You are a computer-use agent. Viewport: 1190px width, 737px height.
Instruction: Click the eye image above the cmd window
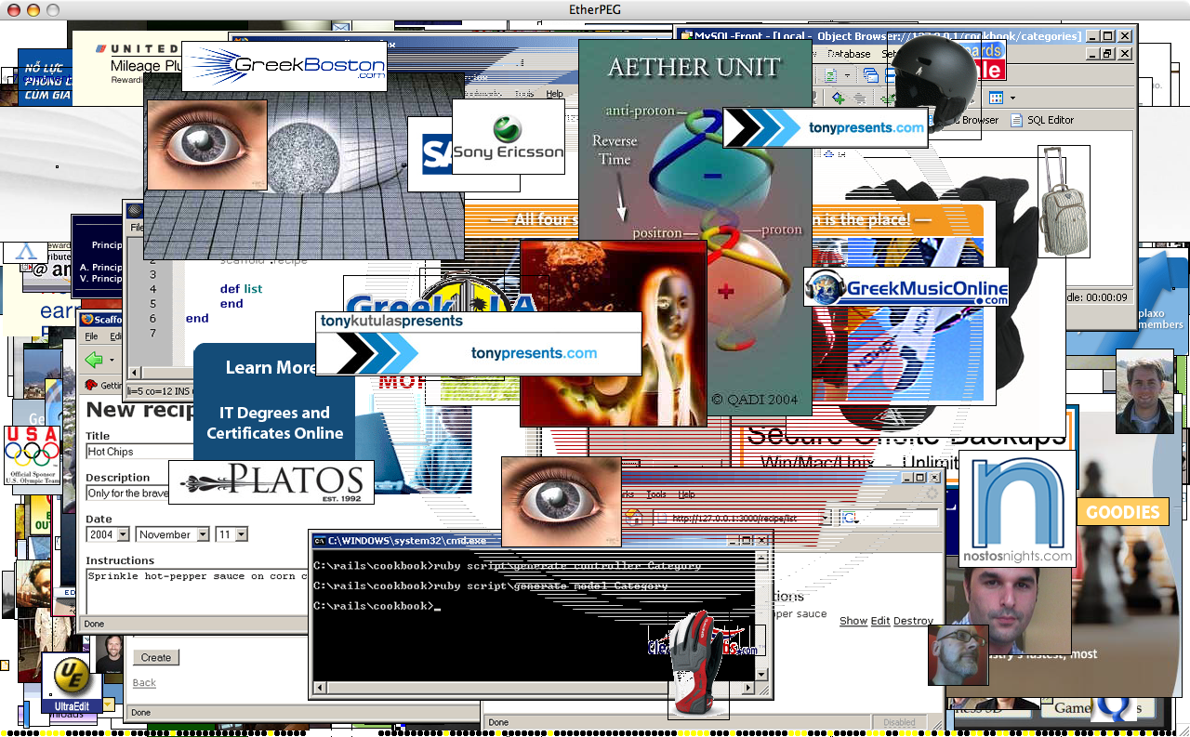pyautogui.click(x=562, y=502)
